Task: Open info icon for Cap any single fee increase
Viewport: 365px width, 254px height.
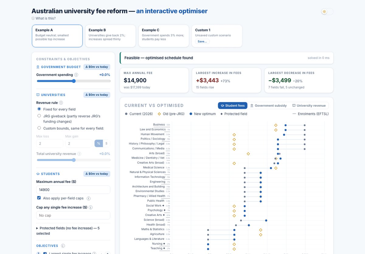Action: [91, 207]
